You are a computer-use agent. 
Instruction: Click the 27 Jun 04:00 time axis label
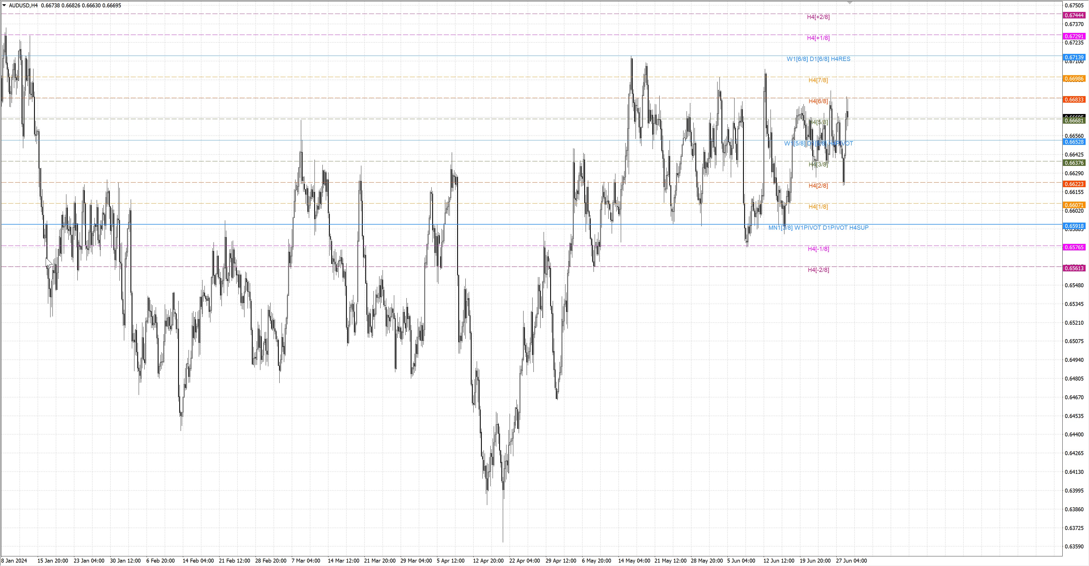[851, 561]
